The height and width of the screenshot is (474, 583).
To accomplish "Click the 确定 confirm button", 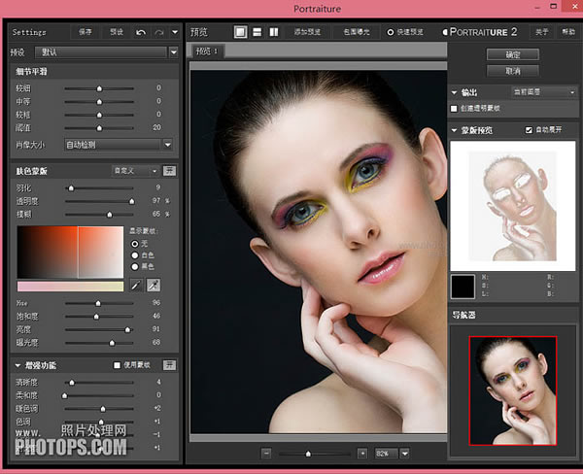I will click(x=513, y=55).
